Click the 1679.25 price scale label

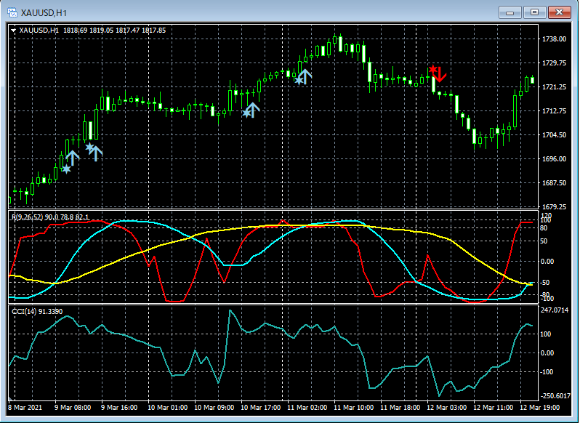554,206
